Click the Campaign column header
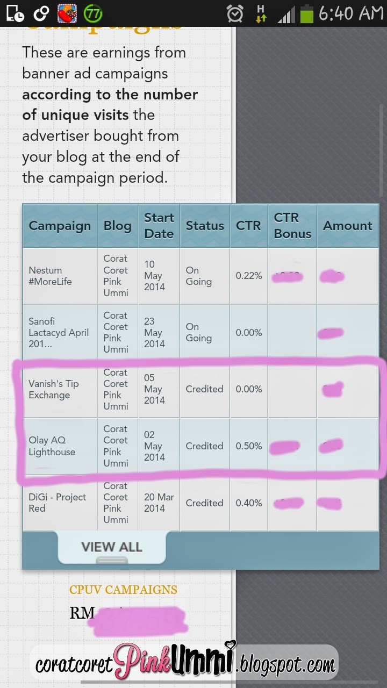 60,226
